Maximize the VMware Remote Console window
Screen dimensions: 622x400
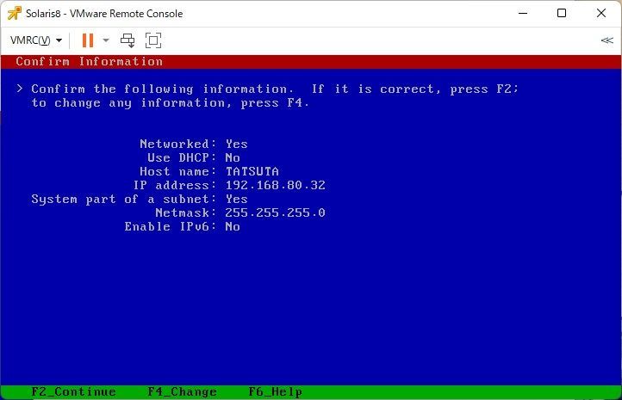562,13
